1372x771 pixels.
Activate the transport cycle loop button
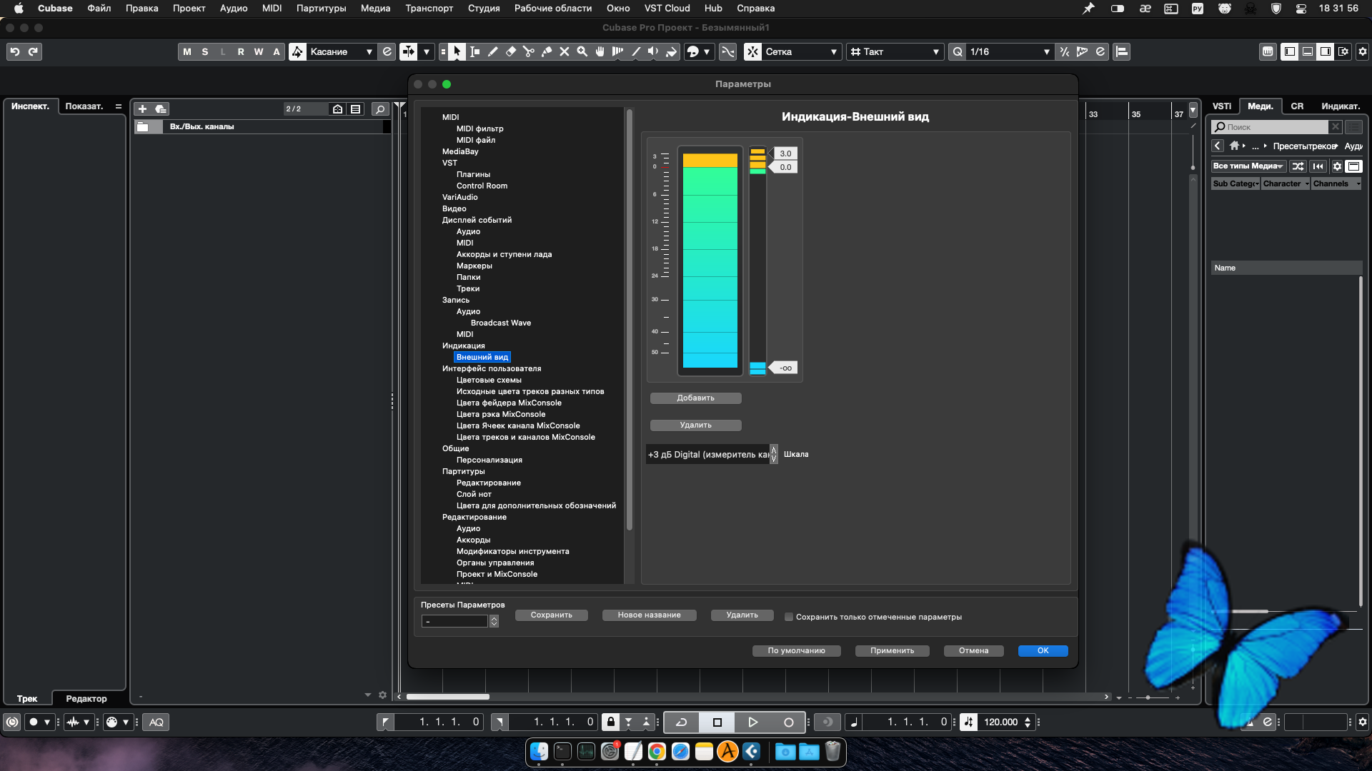tap(681, 722)
